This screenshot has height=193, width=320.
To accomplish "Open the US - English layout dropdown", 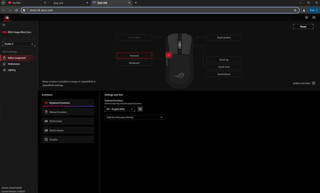I will point(120,109).
